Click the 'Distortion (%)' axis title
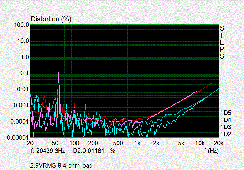The image size is (244, 170). [x=51, y=19]
